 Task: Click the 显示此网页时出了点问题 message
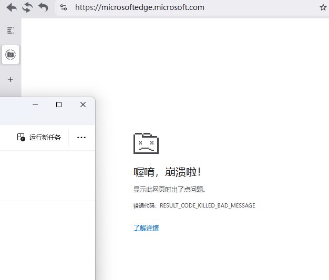(x=169, y=190)
